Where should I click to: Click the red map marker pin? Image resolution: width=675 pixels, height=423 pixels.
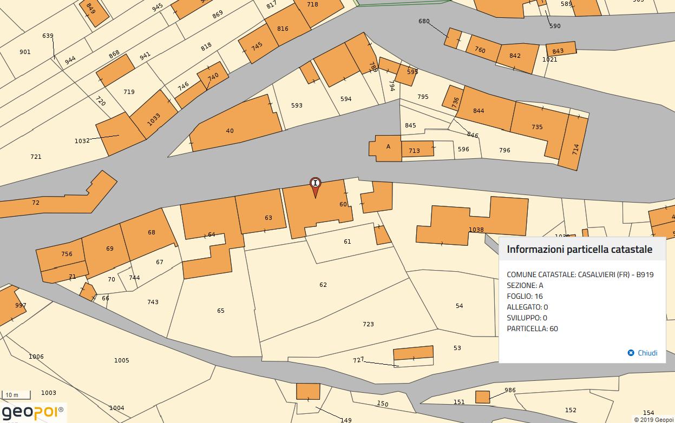click(x=315, y=185)
